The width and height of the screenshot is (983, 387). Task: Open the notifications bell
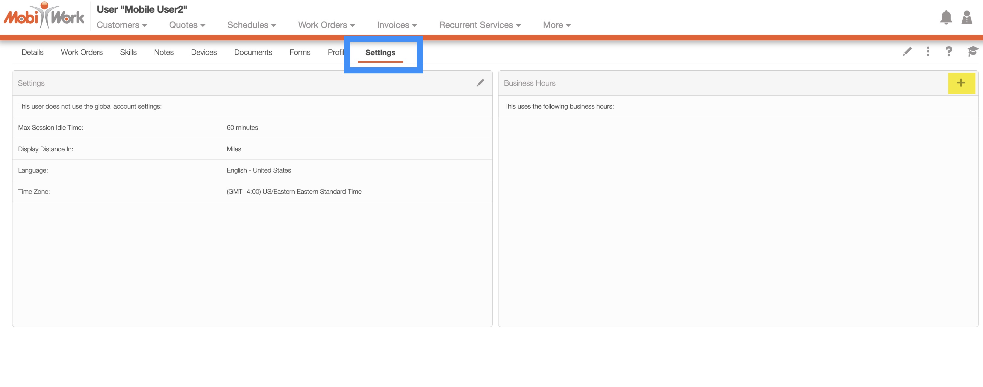coord(946,18)
